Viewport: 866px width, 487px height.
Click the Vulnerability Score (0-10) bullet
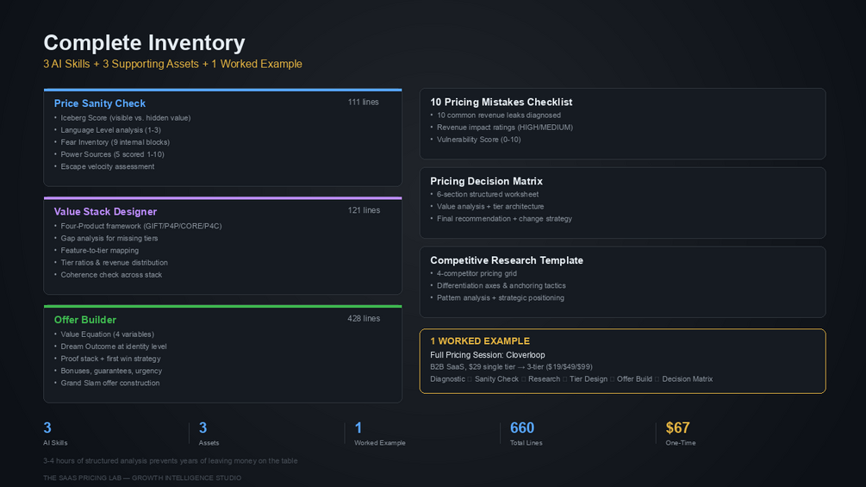(478, 140)
